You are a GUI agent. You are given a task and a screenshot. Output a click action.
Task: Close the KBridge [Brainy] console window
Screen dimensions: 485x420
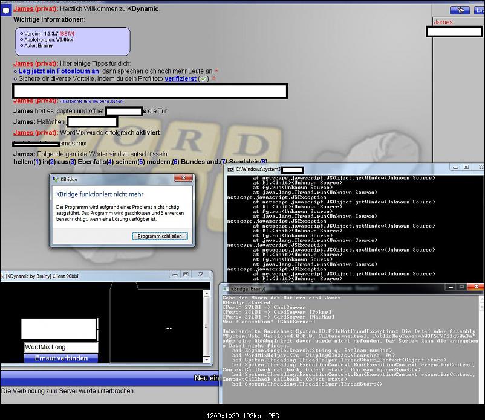tap(476, 288)
